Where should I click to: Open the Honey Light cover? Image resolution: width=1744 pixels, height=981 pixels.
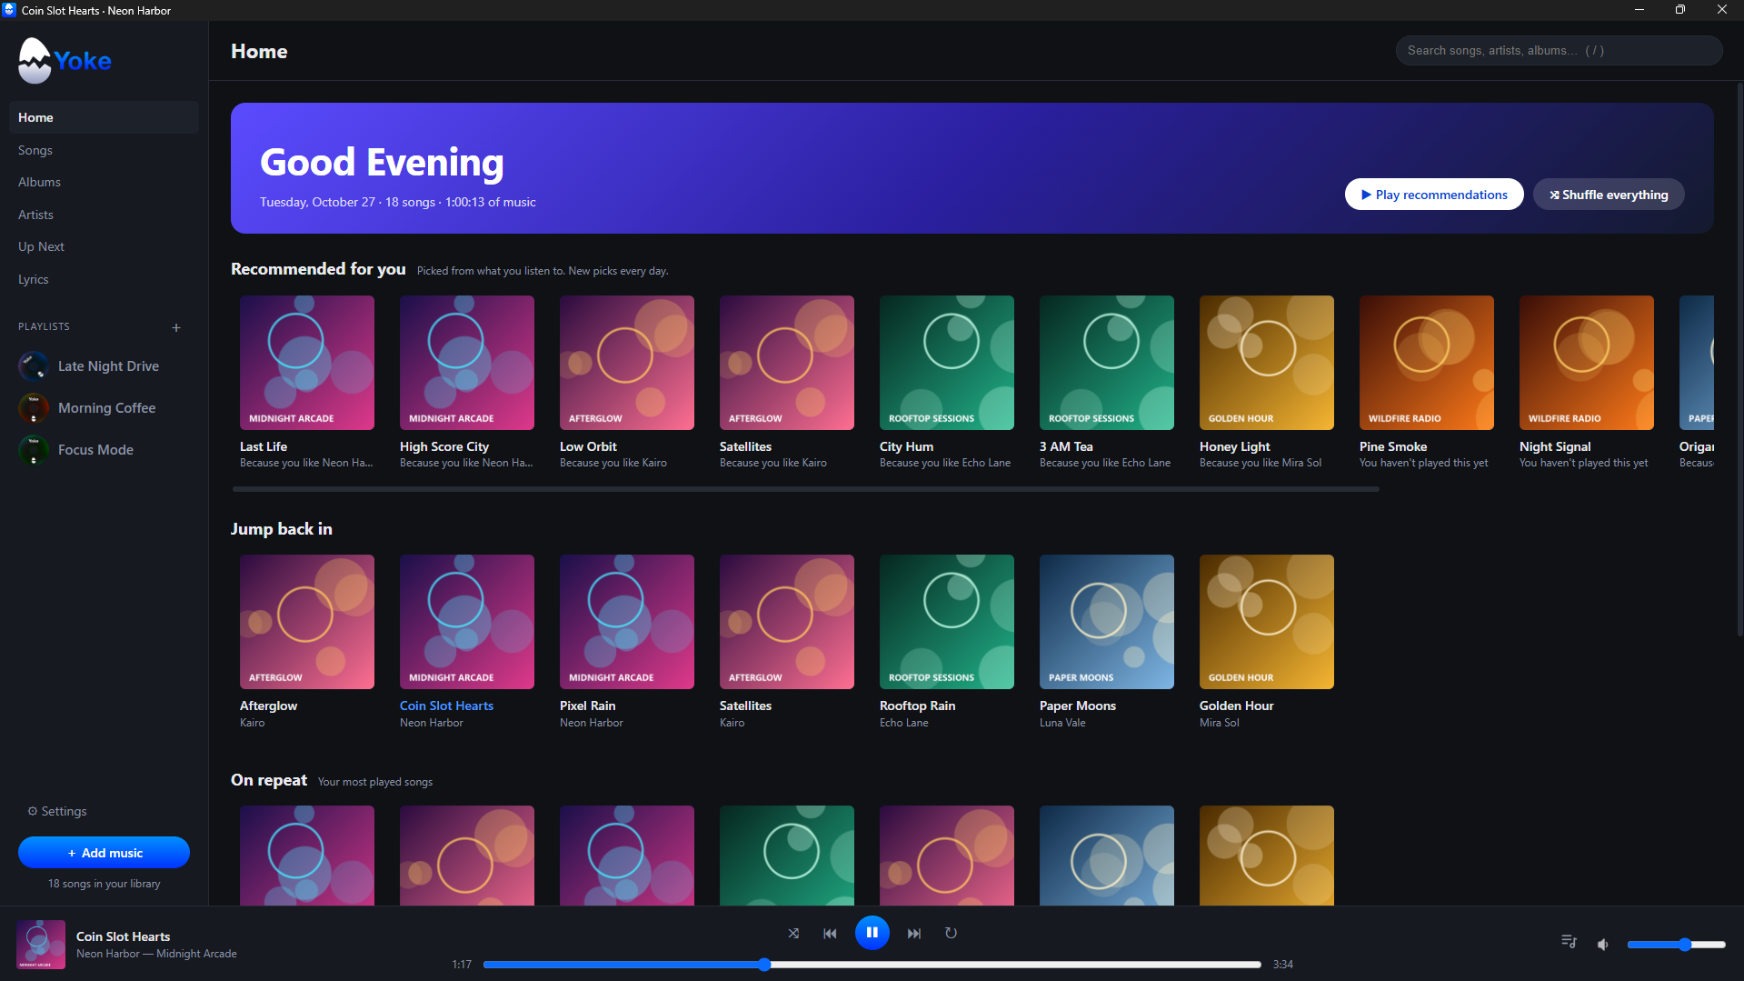pos(1267,363)
